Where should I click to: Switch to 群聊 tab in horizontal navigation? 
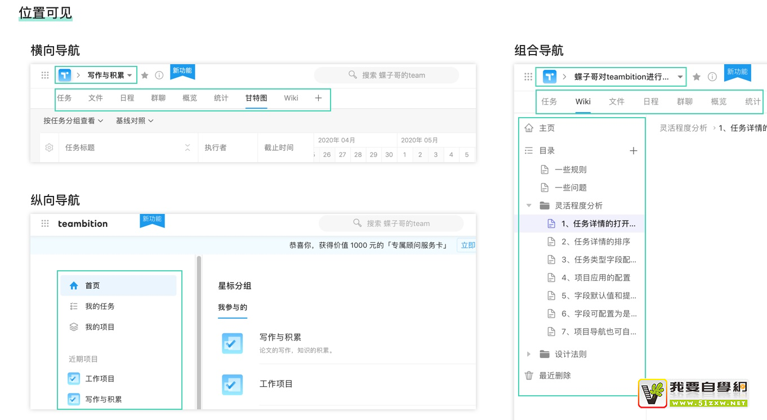(158, 98)
